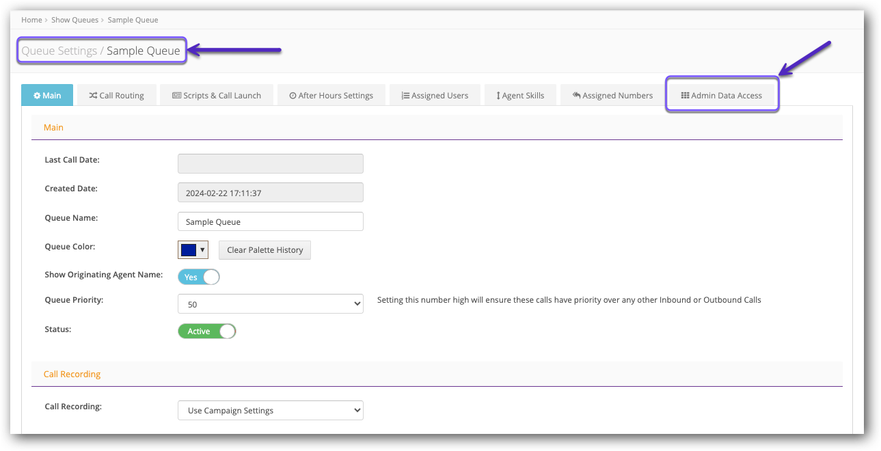The image size is (881, 451).
Task: Open the Queue Priority dropdown
Action: [x=270, y=303]
